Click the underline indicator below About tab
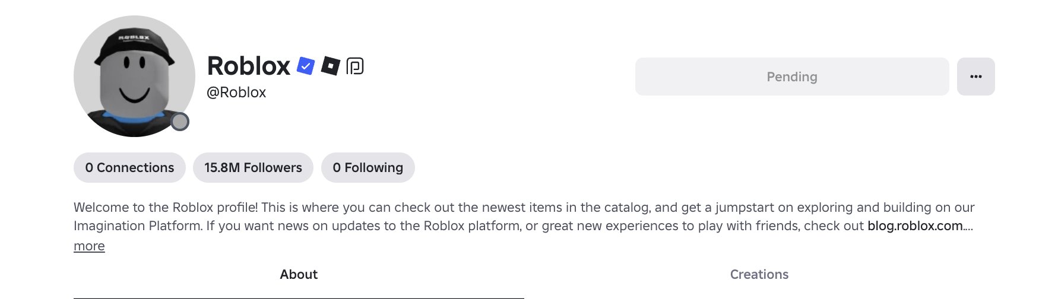Viewport: 1039px width, 299px height. point(299,297)
